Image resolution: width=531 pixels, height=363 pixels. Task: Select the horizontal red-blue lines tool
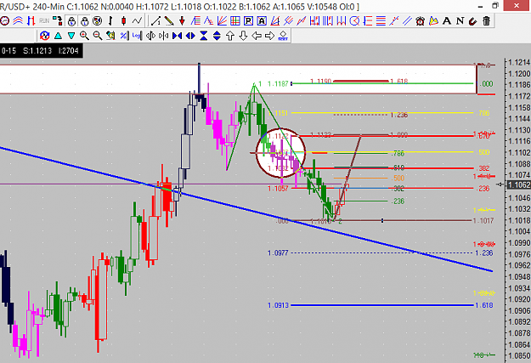[381, 21]
